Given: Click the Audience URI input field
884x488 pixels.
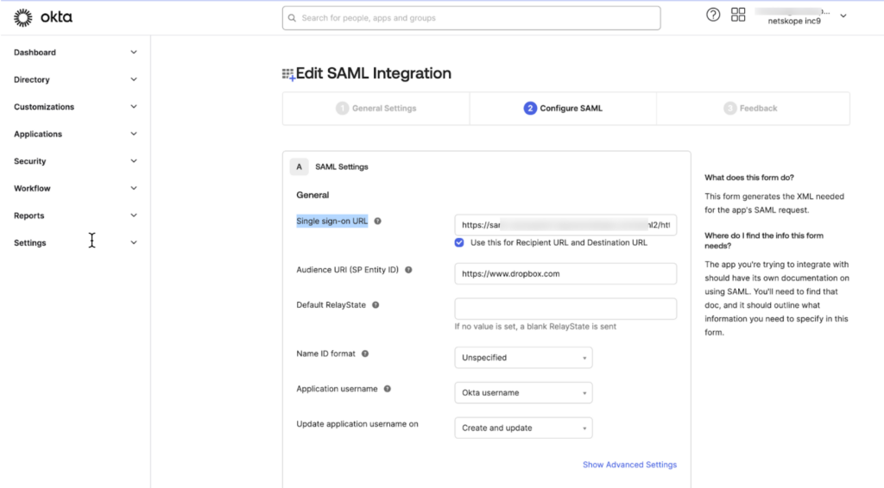Looking at the screenshot, I should tap(565, 273).
